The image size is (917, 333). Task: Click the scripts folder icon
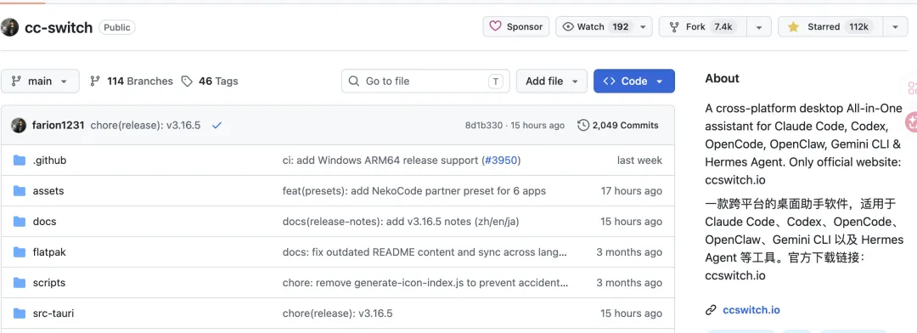[20, 283]
